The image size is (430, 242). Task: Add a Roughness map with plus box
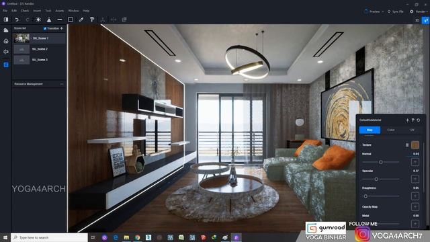click(415, 196)
